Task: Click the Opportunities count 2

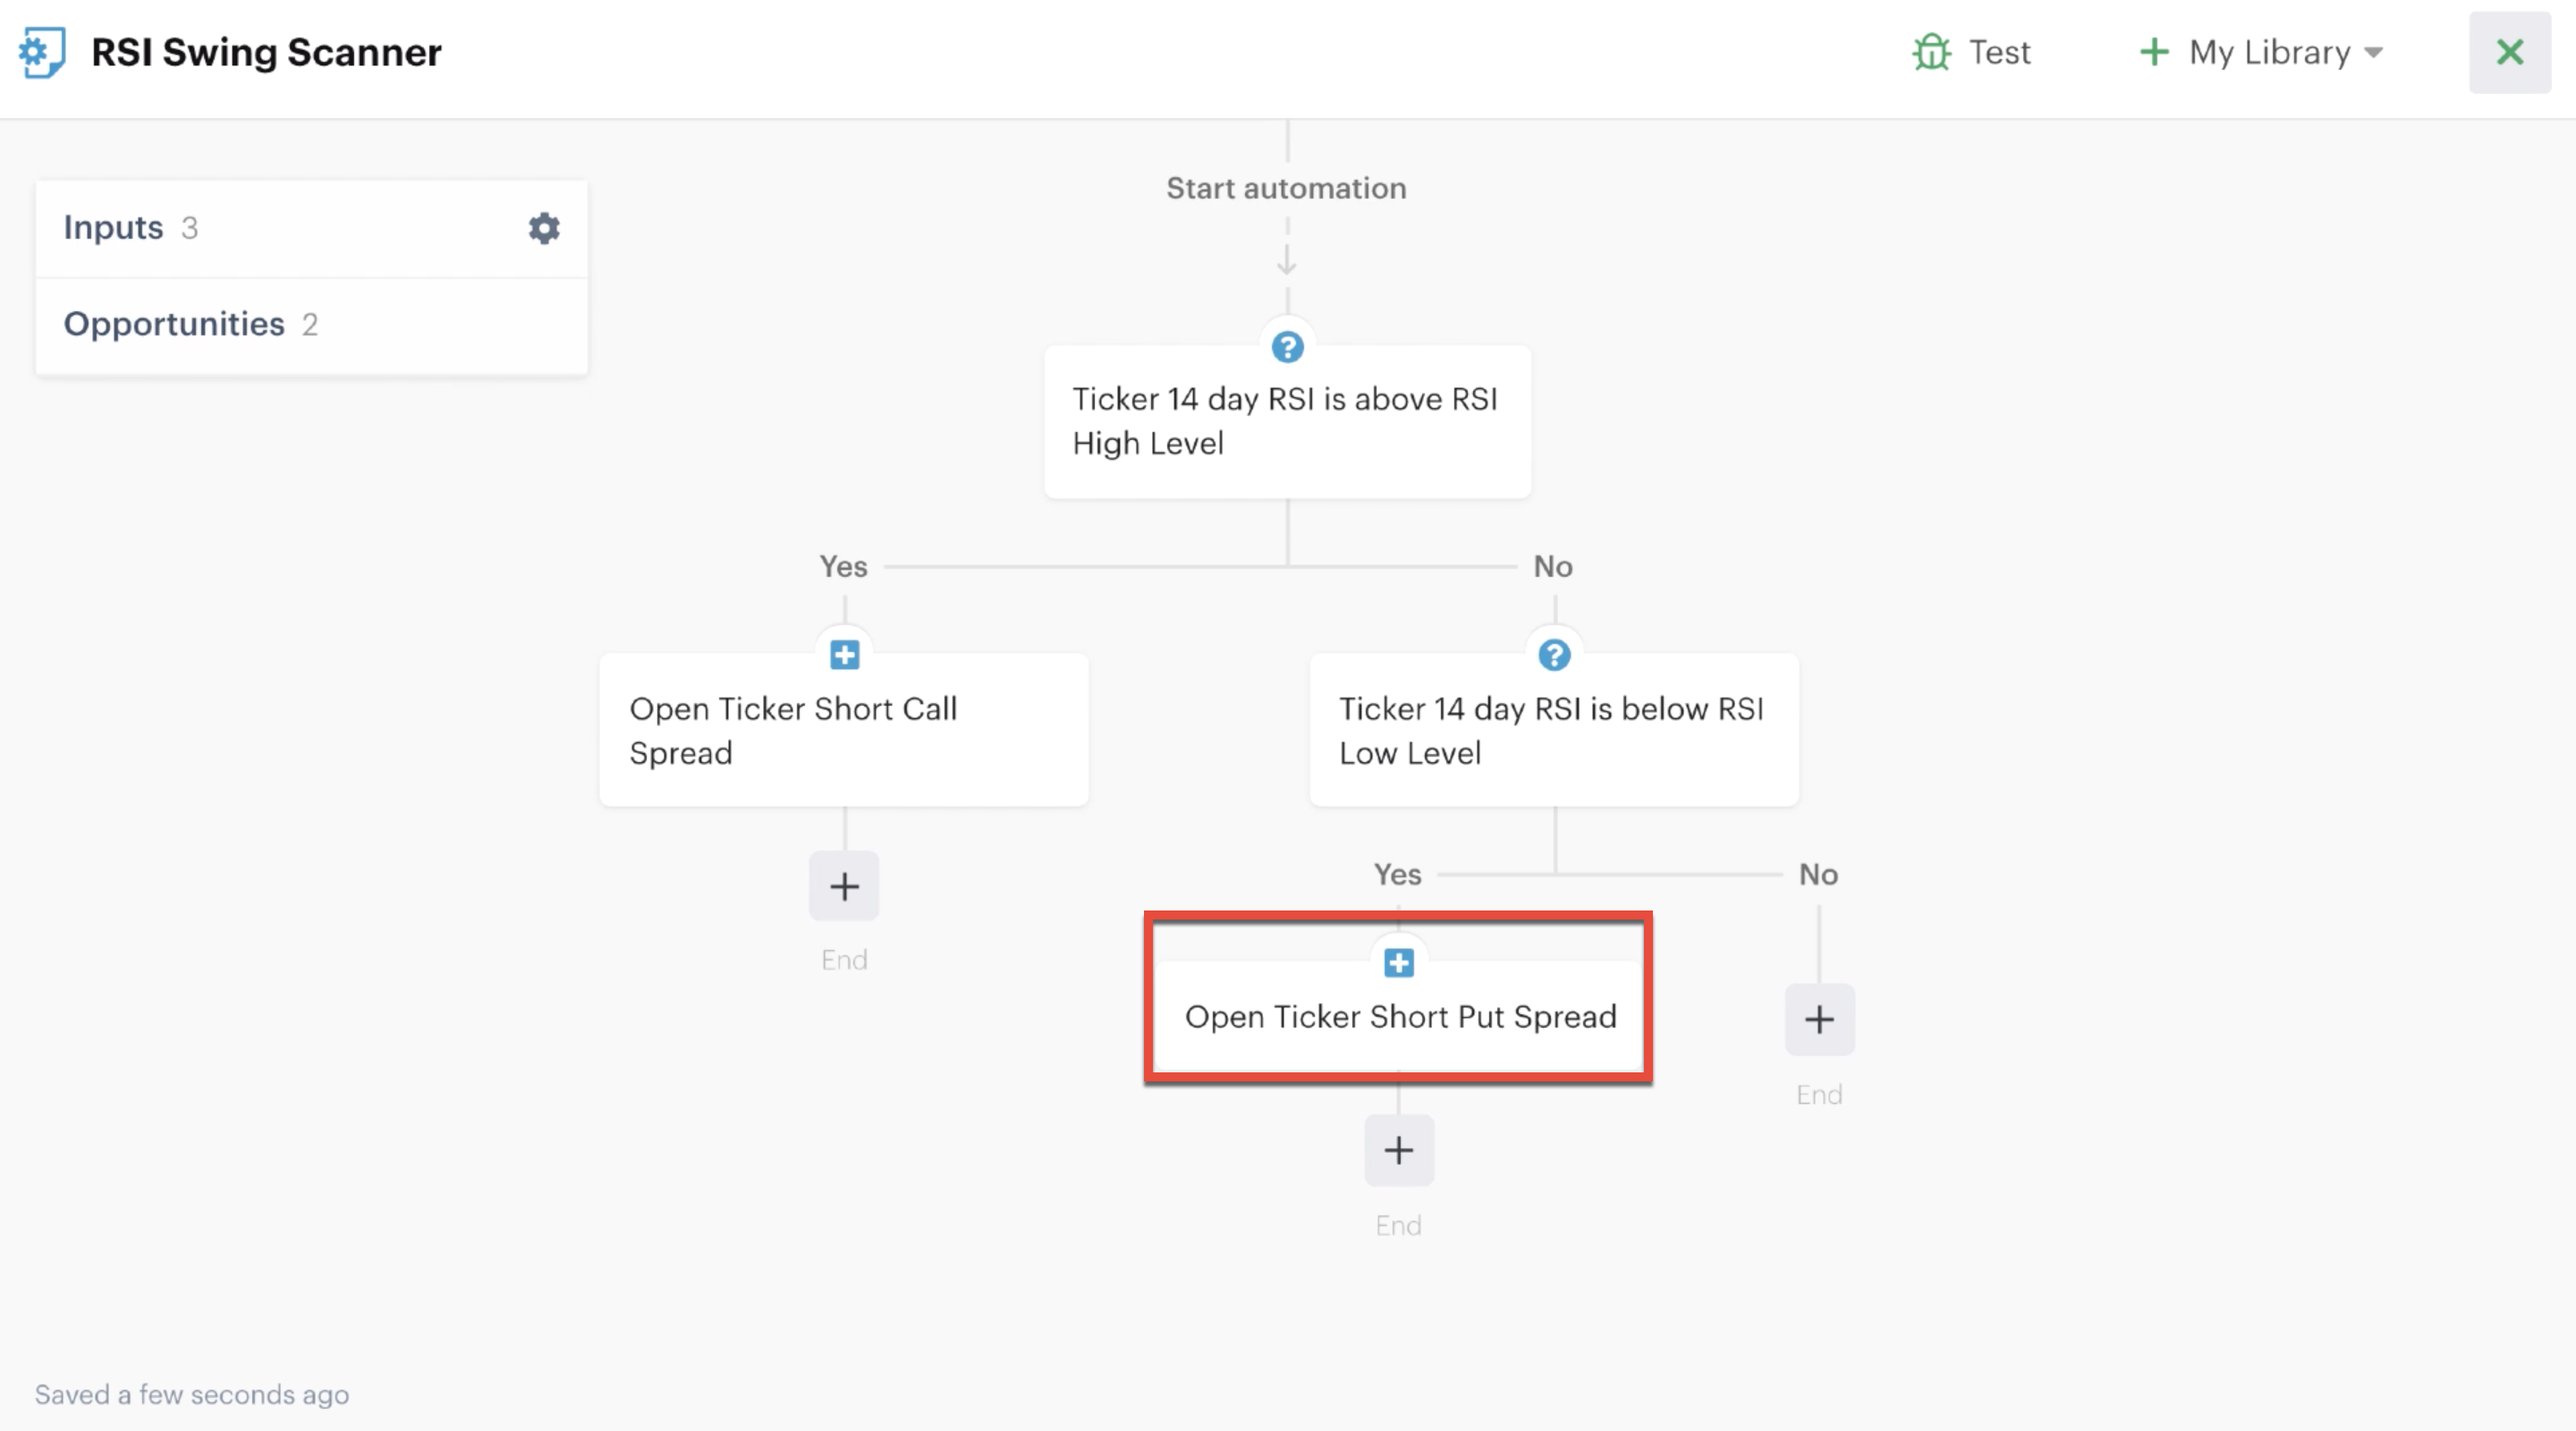Action: (310, 325)
